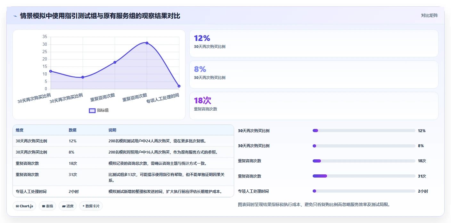Select the Chart.js chip
The width and height of the screenshot is (451, 223).
point(25,206)
